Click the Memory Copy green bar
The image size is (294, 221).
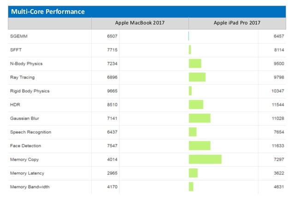coord(205,159)
